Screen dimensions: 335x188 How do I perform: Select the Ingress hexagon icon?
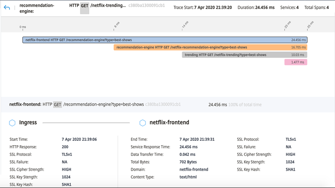12,123
